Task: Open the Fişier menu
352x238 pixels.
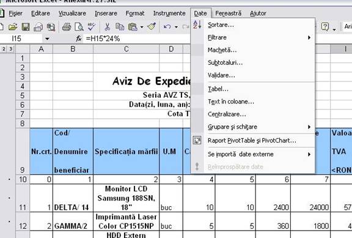Action: (15, 13)
